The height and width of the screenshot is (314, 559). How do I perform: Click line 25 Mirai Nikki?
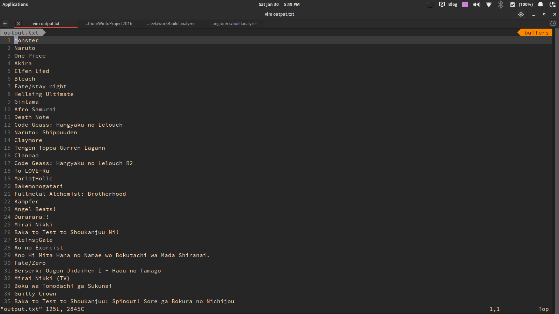34,225
